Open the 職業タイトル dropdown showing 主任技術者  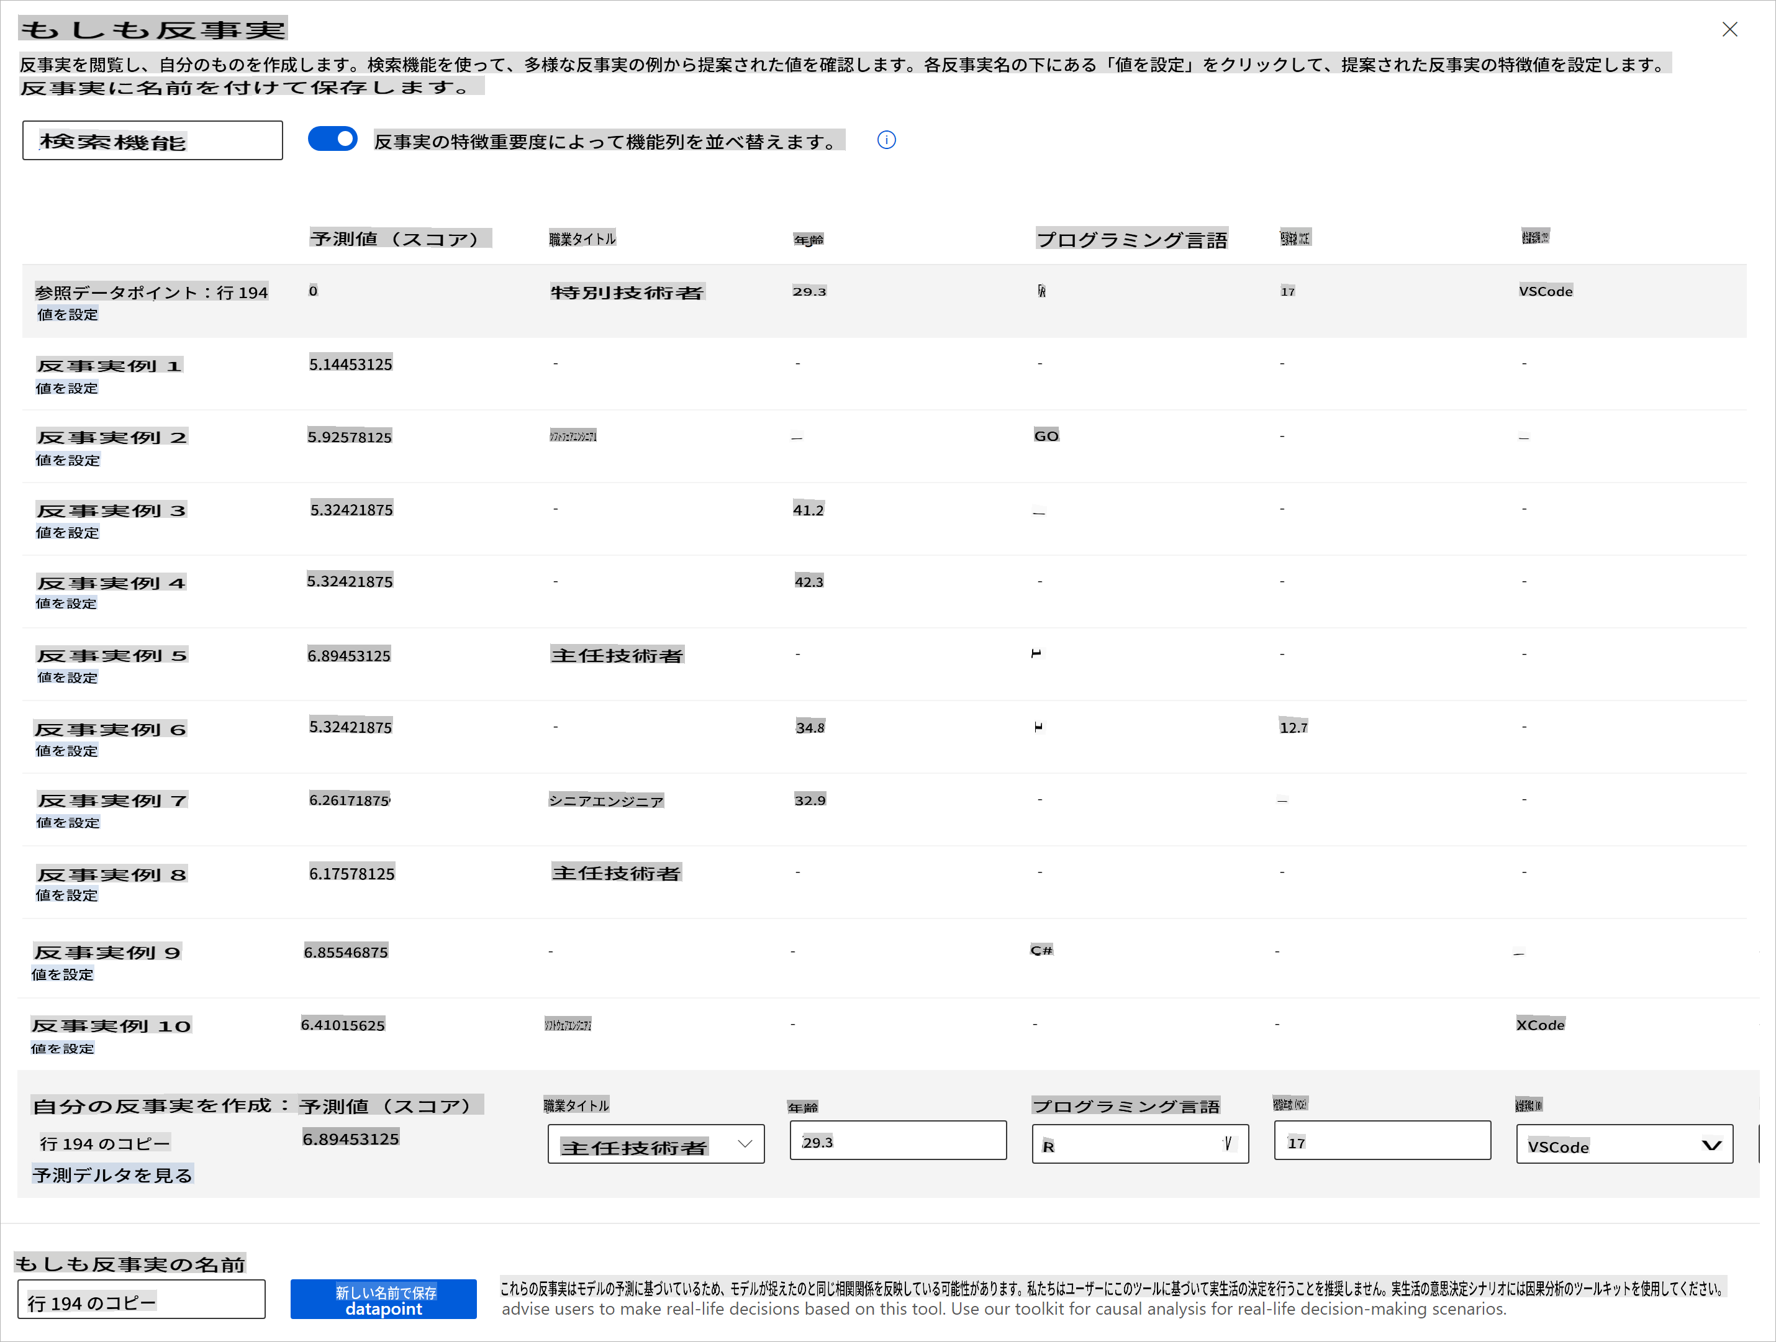tap(655, 1145)
